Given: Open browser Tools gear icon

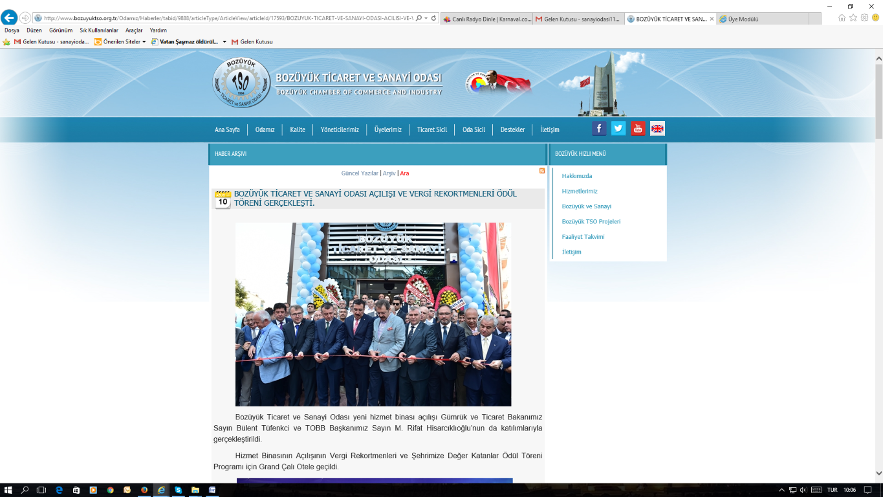Looking at the screenshot, I should [x=864, y=18].
